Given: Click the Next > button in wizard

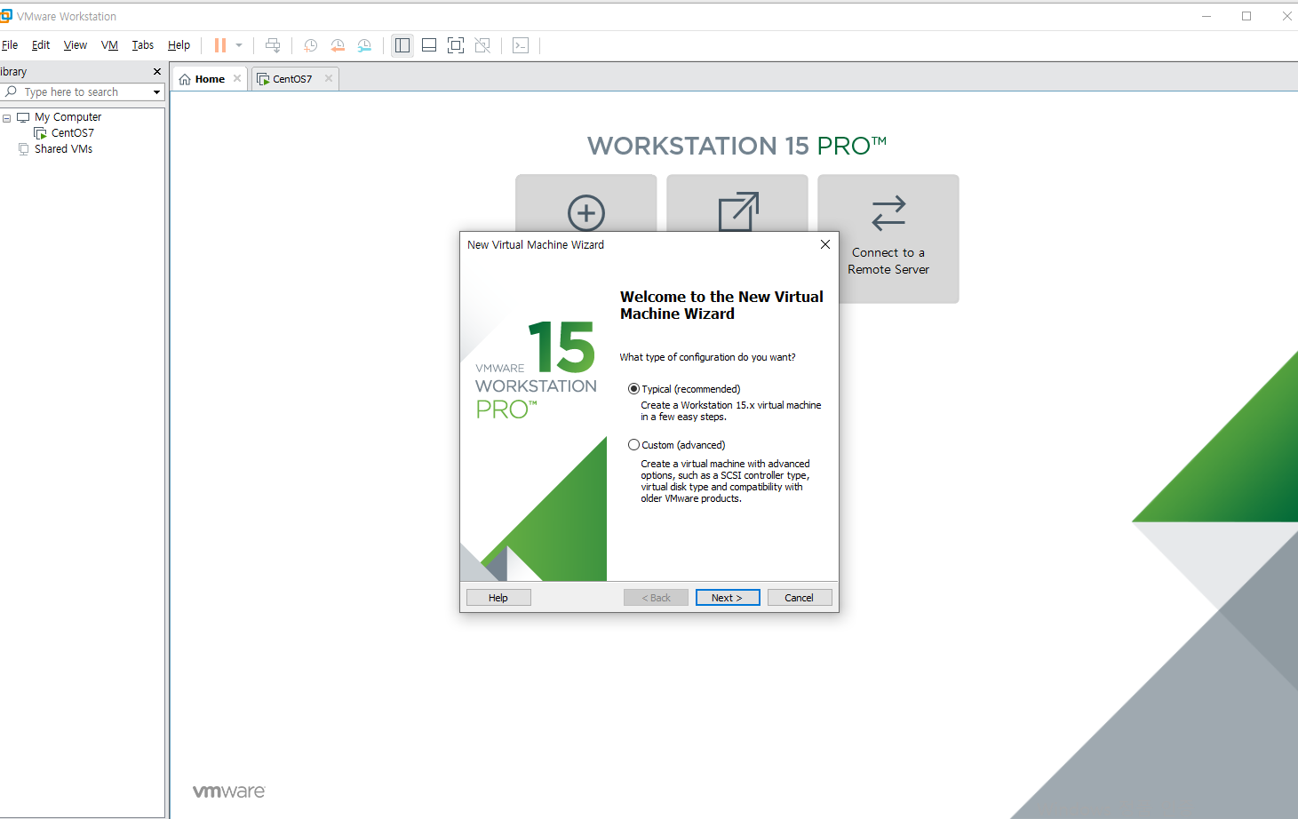Looking at the screenshot, I should 728,598.
